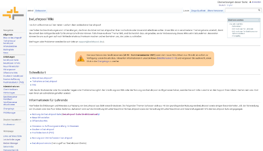
Task: Open sidebar link Client-Hardware
Action: [x=11, y=89]
